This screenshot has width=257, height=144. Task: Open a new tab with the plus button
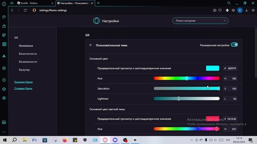(x=98, y=3)
